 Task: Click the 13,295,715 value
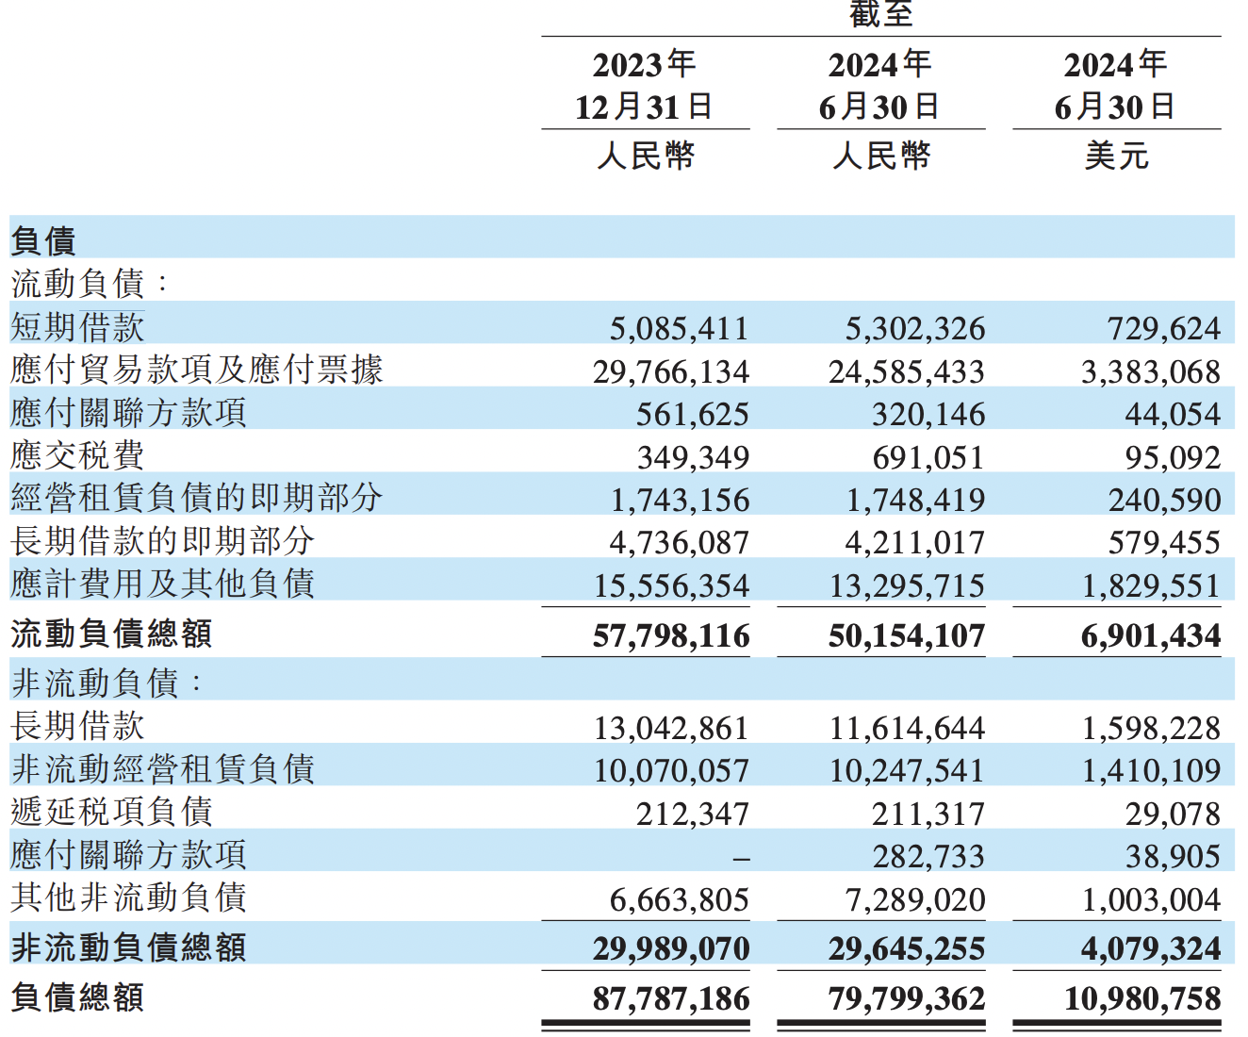point(907,586)
